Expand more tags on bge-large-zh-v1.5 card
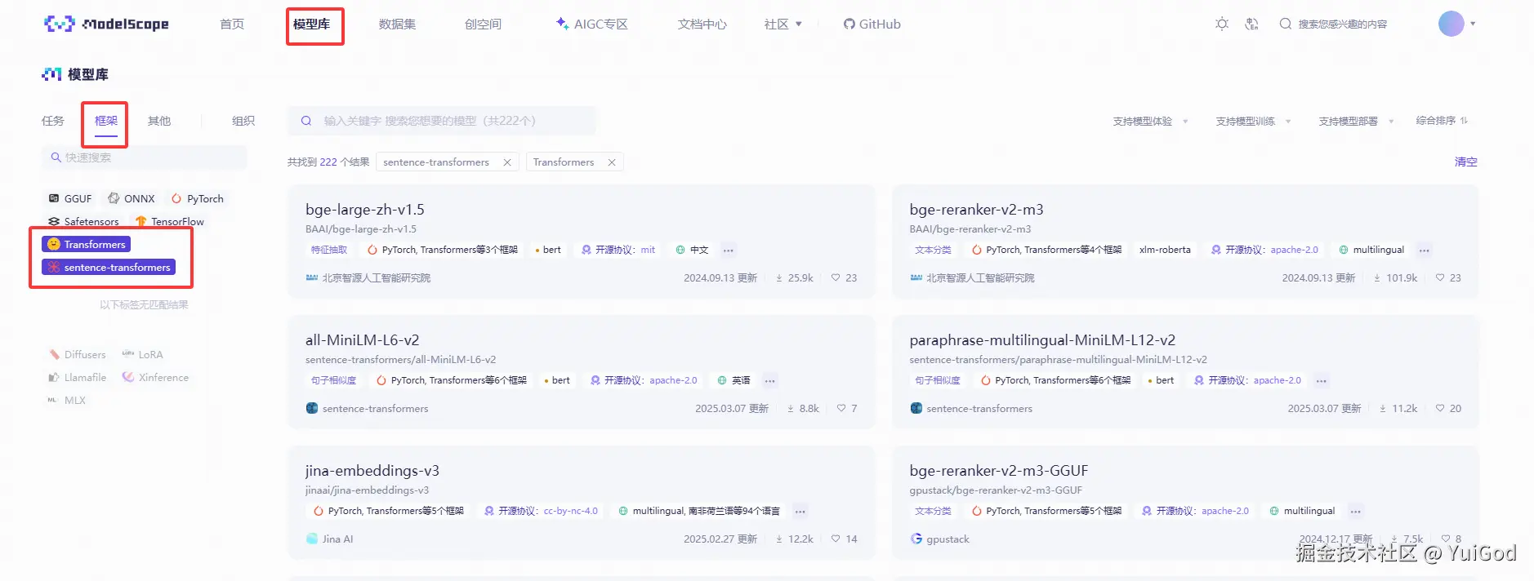The width and height of the screenshot is (1534, 581). (x=729, y=251)
